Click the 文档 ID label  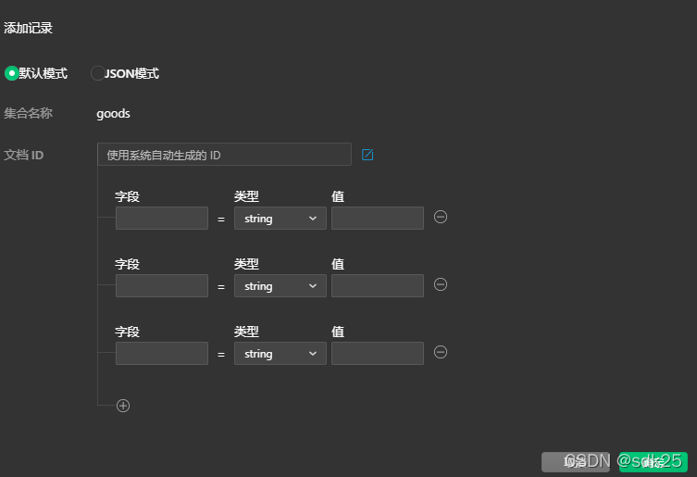pyautogui.click(x=23, y=155)
